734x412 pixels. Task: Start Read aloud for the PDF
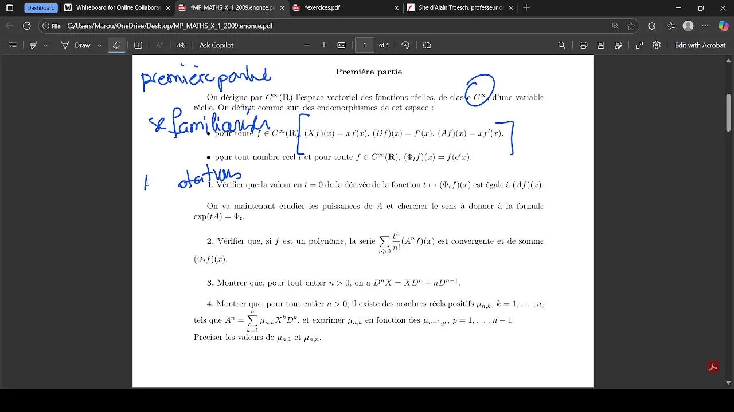pyautogui.click(x=160, y=45)
